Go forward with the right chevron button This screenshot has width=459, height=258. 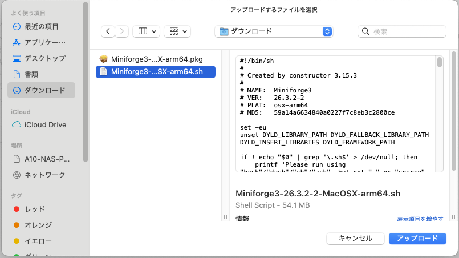click(122, 31)
